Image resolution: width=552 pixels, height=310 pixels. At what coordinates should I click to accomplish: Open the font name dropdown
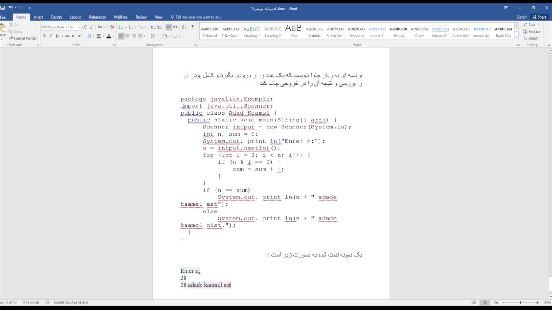tap(66, 27)
